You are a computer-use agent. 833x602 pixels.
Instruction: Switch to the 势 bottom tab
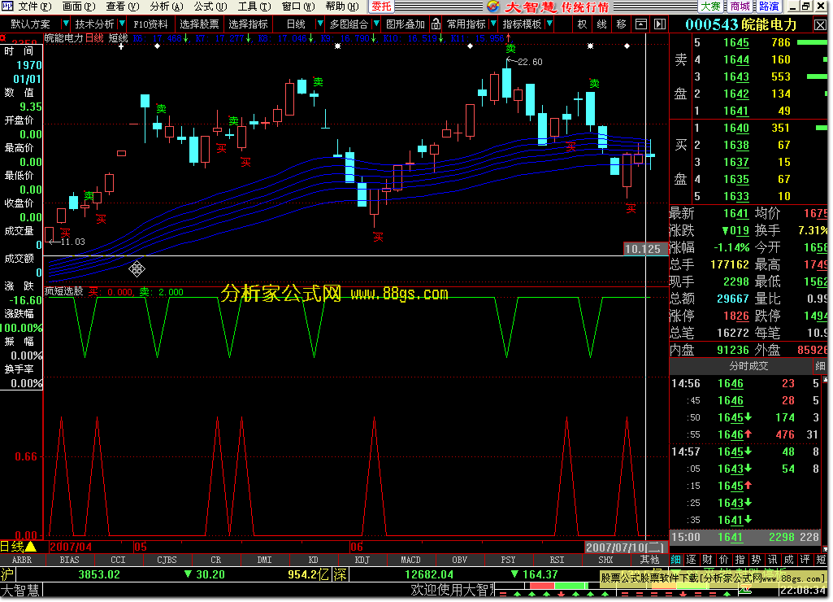pos(756,560)
